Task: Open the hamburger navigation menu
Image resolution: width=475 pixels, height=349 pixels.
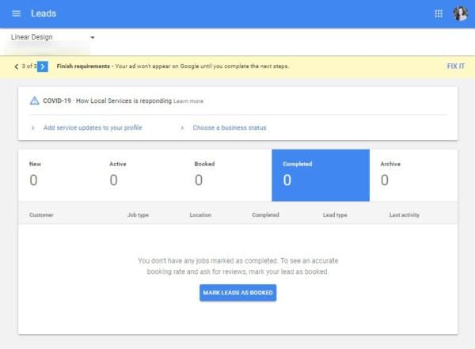Action: click(x=17, y=13)
